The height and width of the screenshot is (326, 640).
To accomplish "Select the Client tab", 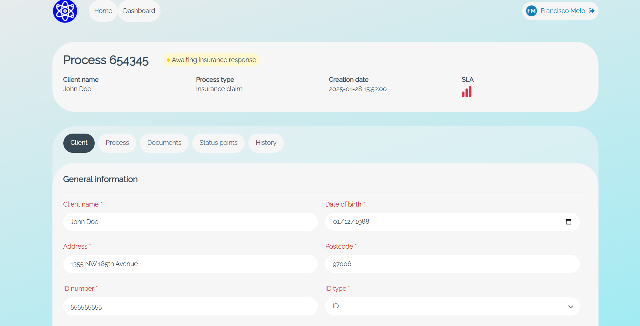I will pyautogui.click(x=79, y=143).
